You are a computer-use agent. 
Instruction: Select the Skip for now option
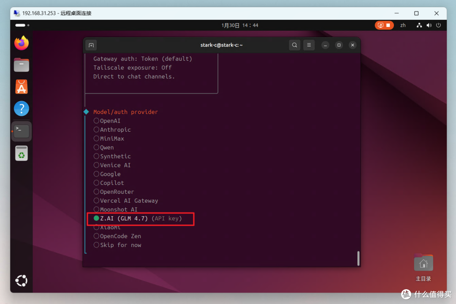coord(117,245)
